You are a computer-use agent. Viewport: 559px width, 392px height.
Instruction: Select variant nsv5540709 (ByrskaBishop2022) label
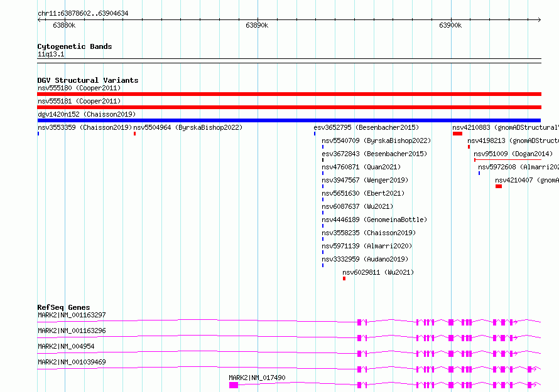[x=376, y=140]
